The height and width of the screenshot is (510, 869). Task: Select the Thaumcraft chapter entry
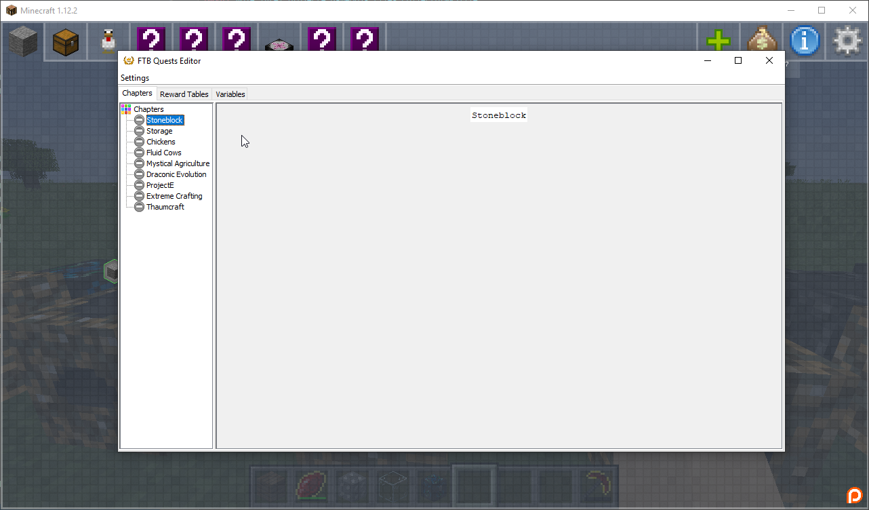tap(165, 207)
